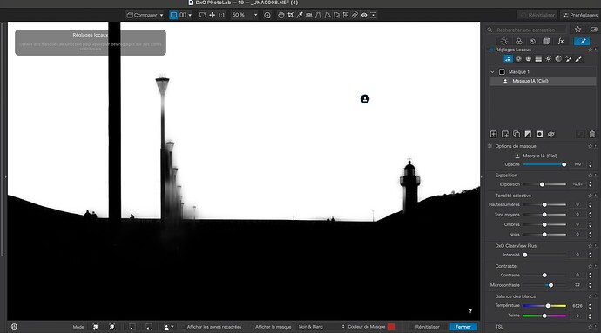Click the Rechercher une correction search field
This screenshot has height=333, width=601.
pyautogui.click(x=528, y=30)
